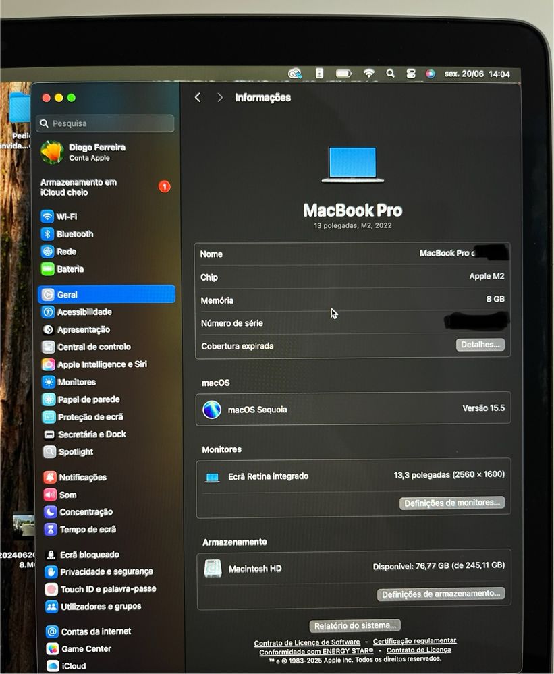Open Bluetooth settings in sidebar
This screenshot has width=554, height=674.
[67, 234]
